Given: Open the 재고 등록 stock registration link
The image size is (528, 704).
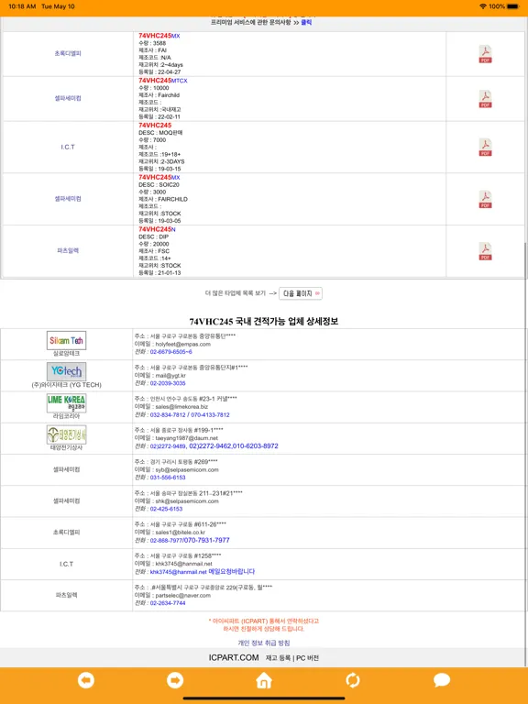Looking at the screenshot, I should (x=278, y=658).
